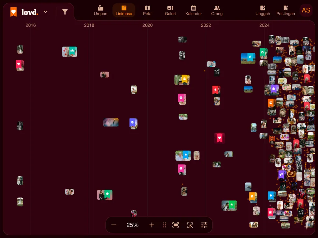
Task: Open the Peta map tab
Action: (x=147, y=11)
